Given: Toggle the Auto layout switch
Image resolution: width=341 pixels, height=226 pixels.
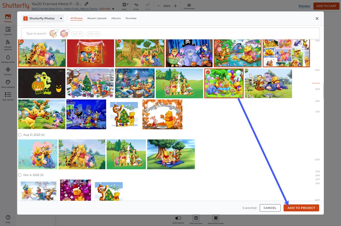Looking at the screenshot, I should (178, 218).
